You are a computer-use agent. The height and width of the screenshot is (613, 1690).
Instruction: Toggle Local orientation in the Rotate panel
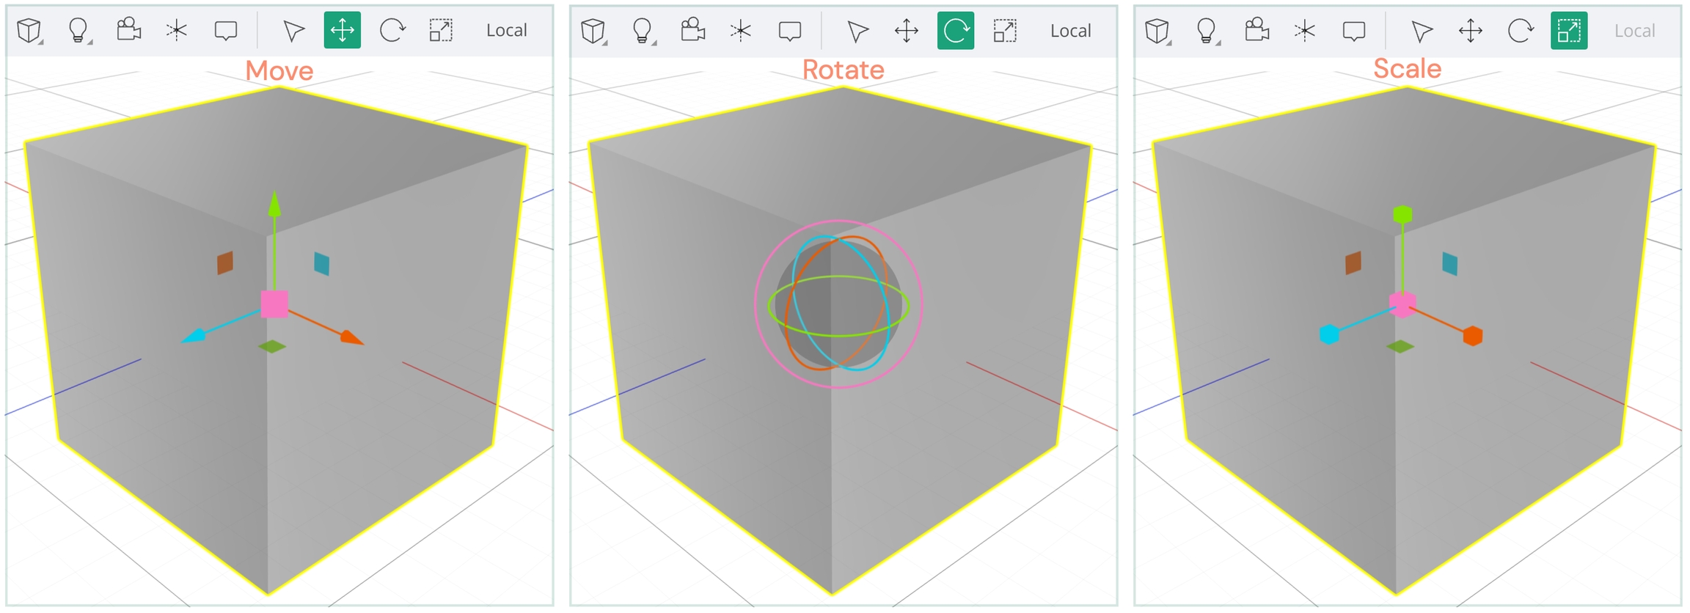tap(1070, 31)
